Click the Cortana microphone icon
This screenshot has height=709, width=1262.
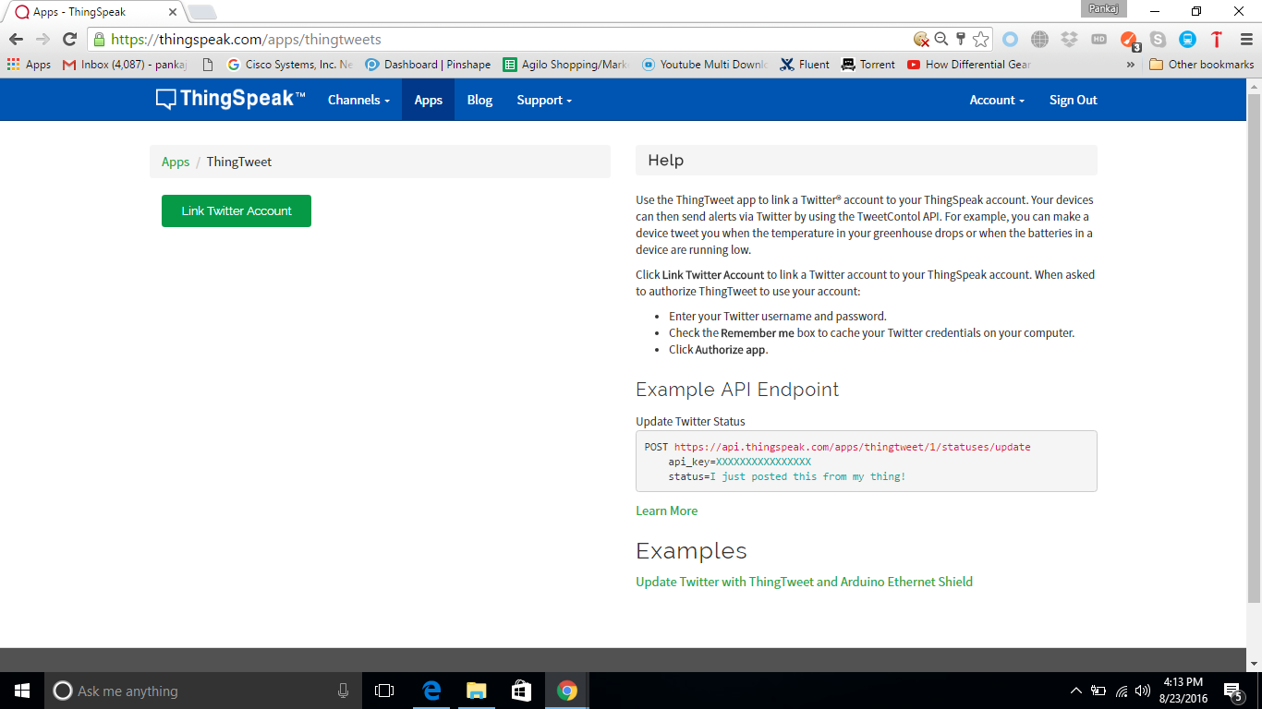coord(343,691)
